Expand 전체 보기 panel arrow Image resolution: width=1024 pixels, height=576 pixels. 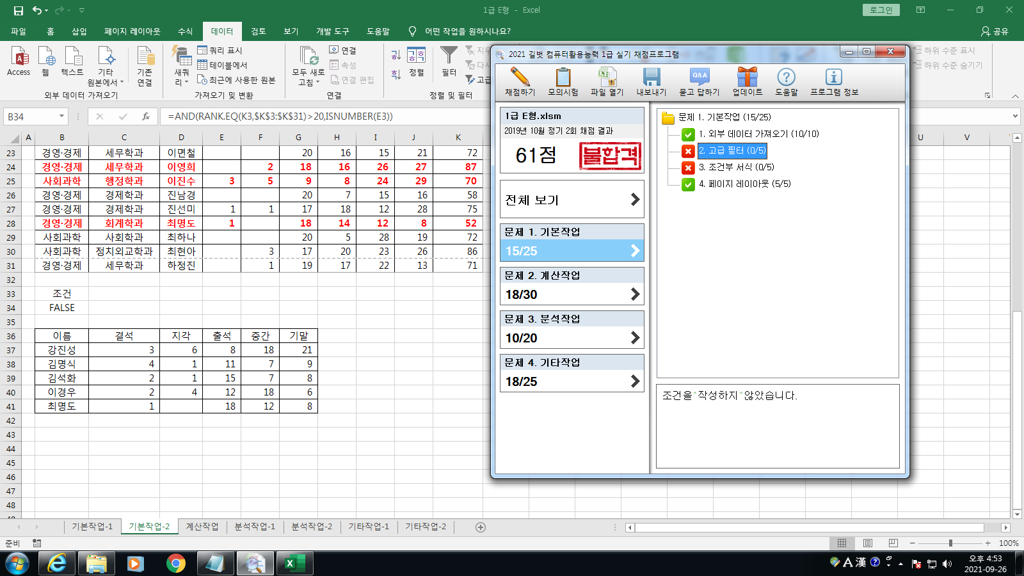(x=635, y=200)
